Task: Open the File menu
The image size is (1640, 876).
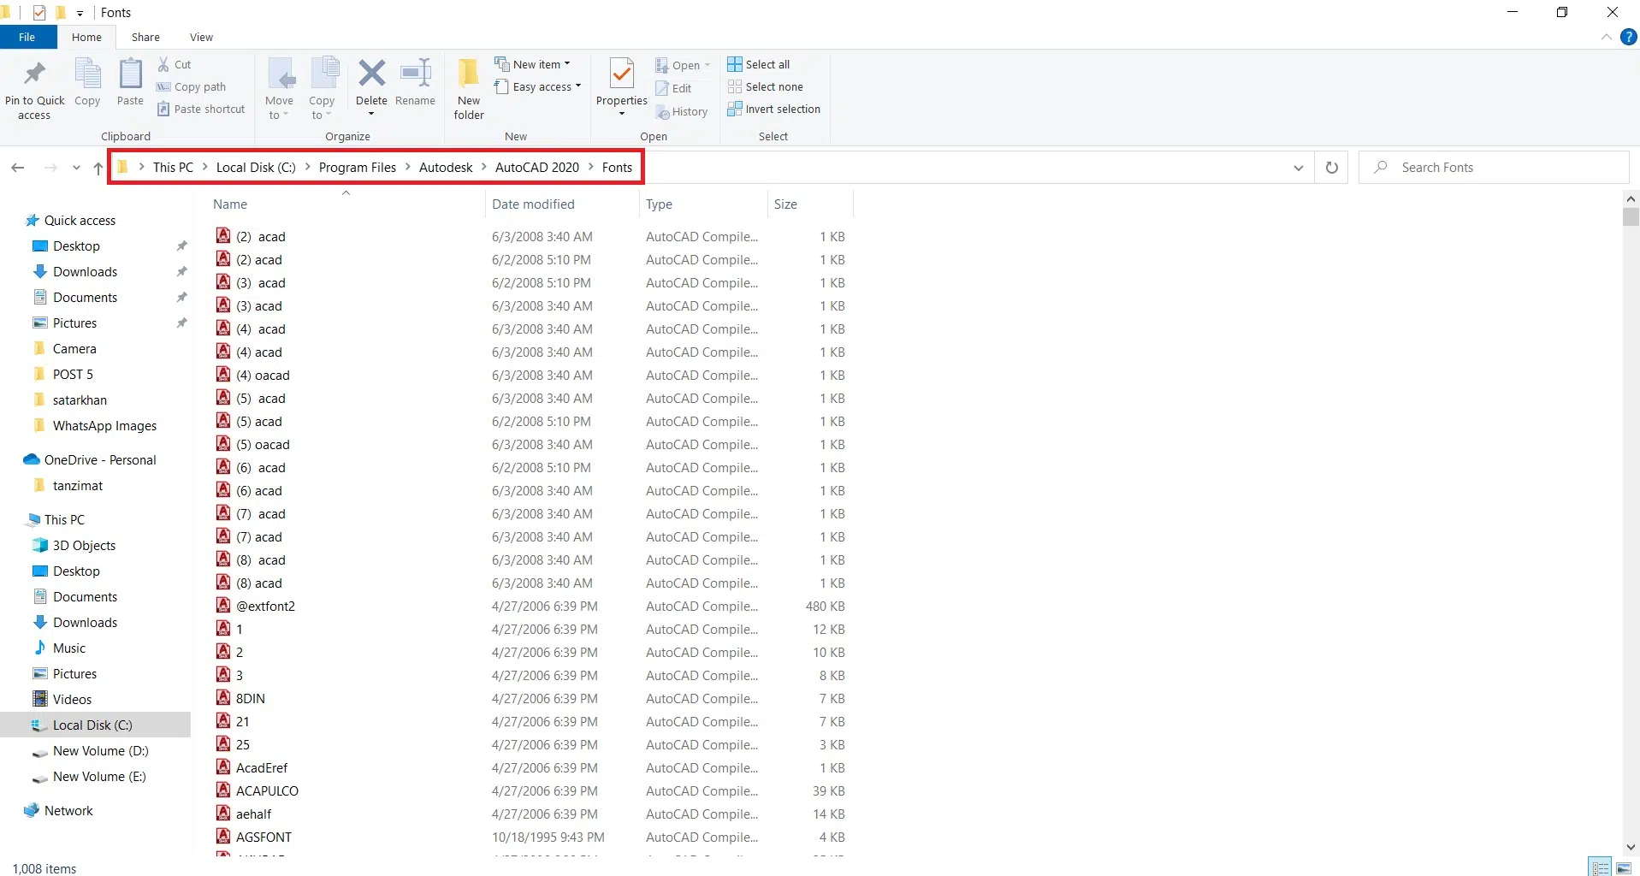Action: tap(27, 38)
